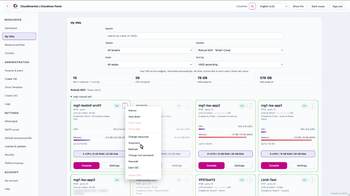Open Settings for mg1-lsa-app1
This screenshot has height=196, width=350.
tap(302, 165)
